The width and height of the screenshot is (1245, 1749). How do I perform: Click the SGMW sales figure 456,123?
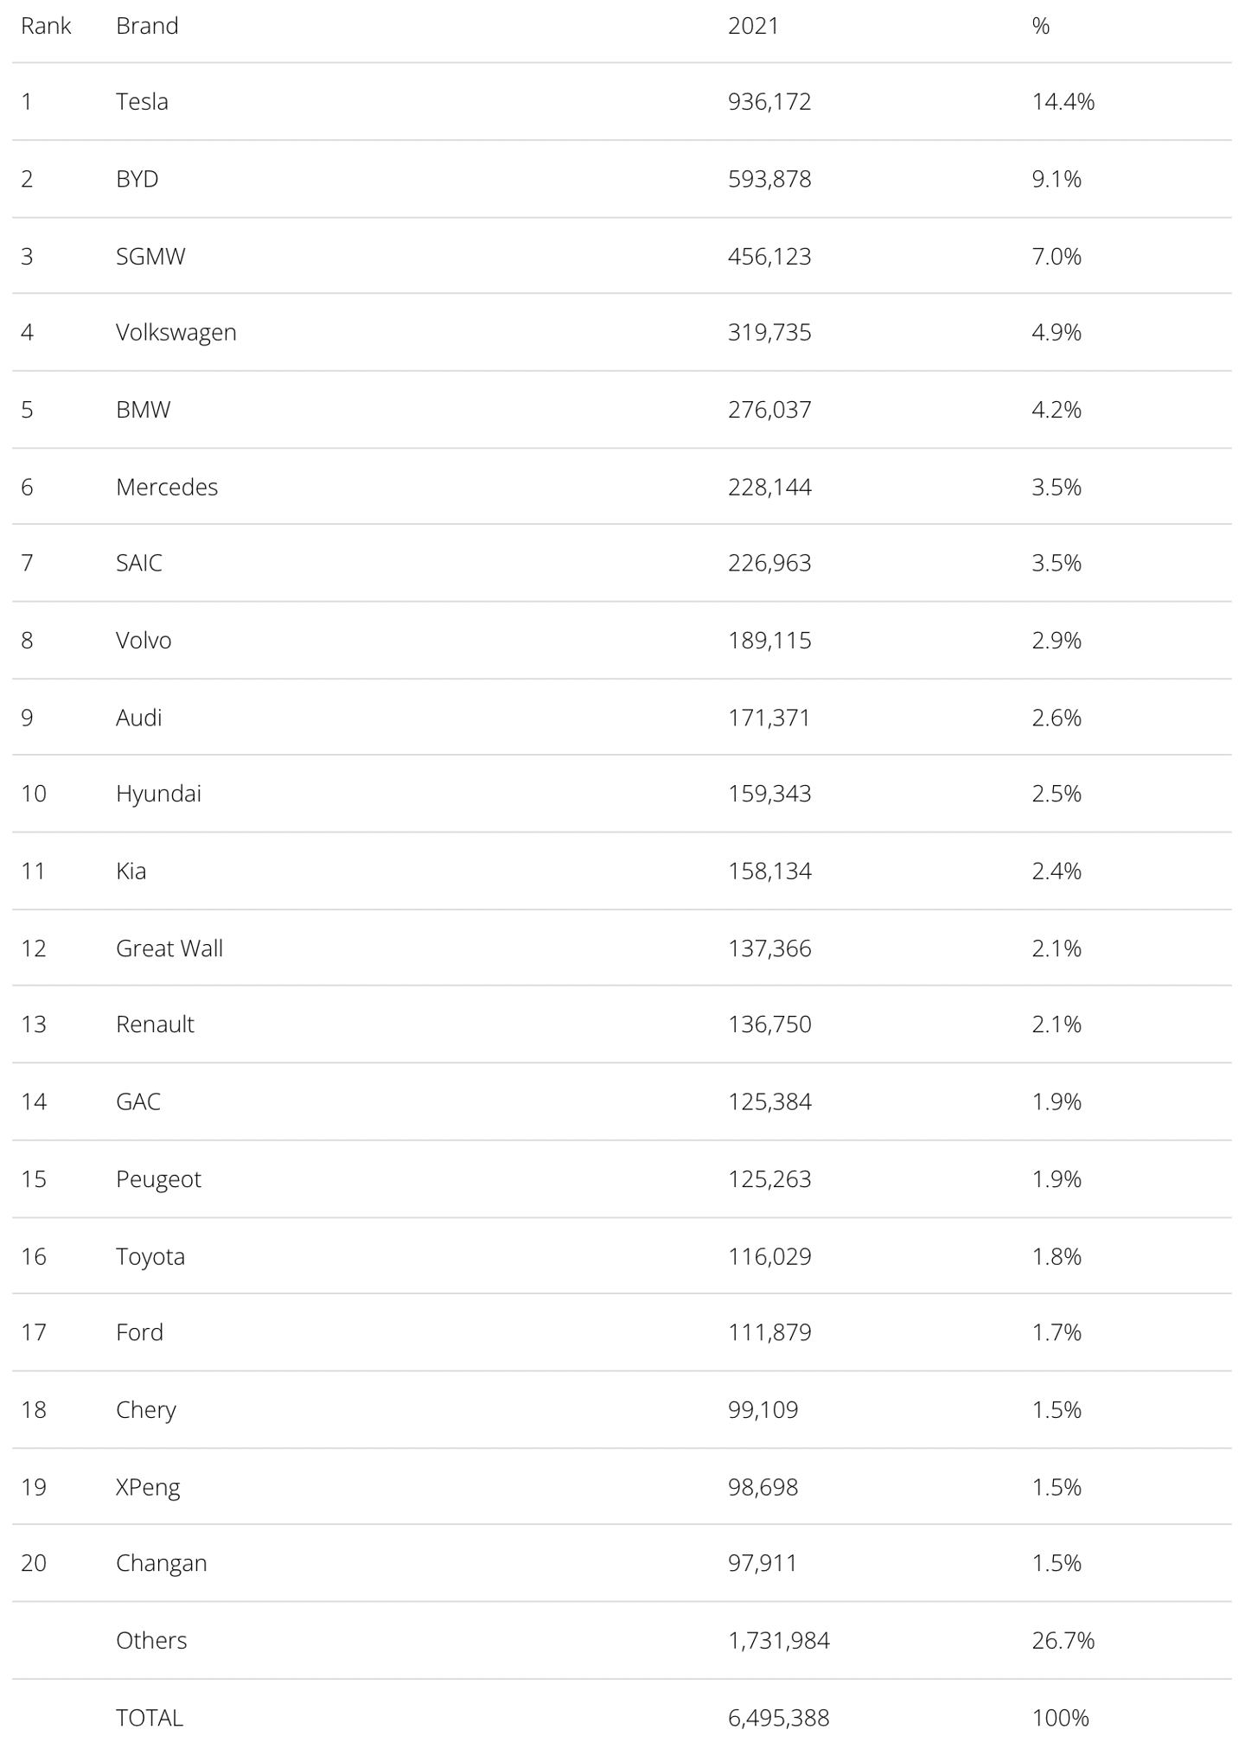click(x=769, y=257)
